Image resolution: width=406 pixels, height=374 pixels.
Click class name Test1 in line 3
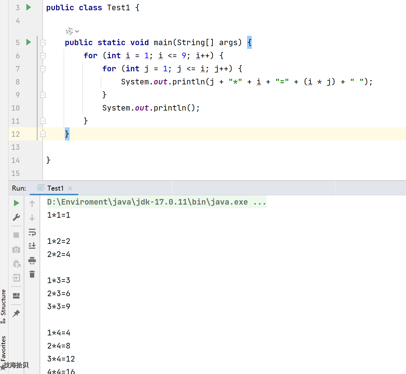[x=118, y=7]
